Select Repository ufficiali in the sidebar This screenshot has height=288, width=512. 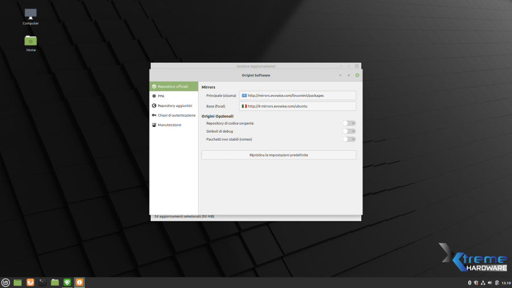(173, 87)
